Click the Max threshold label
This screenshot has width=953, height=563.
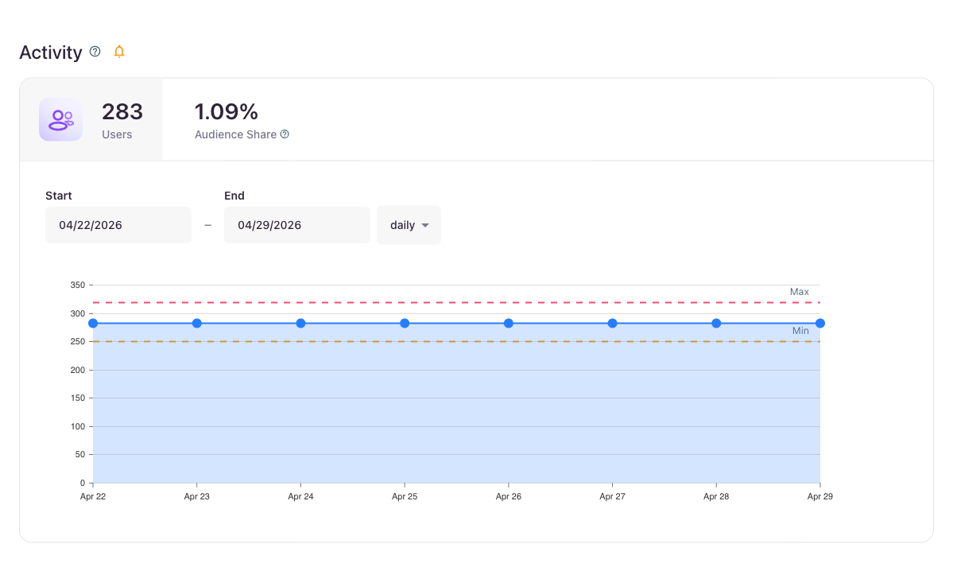[800, 292]
